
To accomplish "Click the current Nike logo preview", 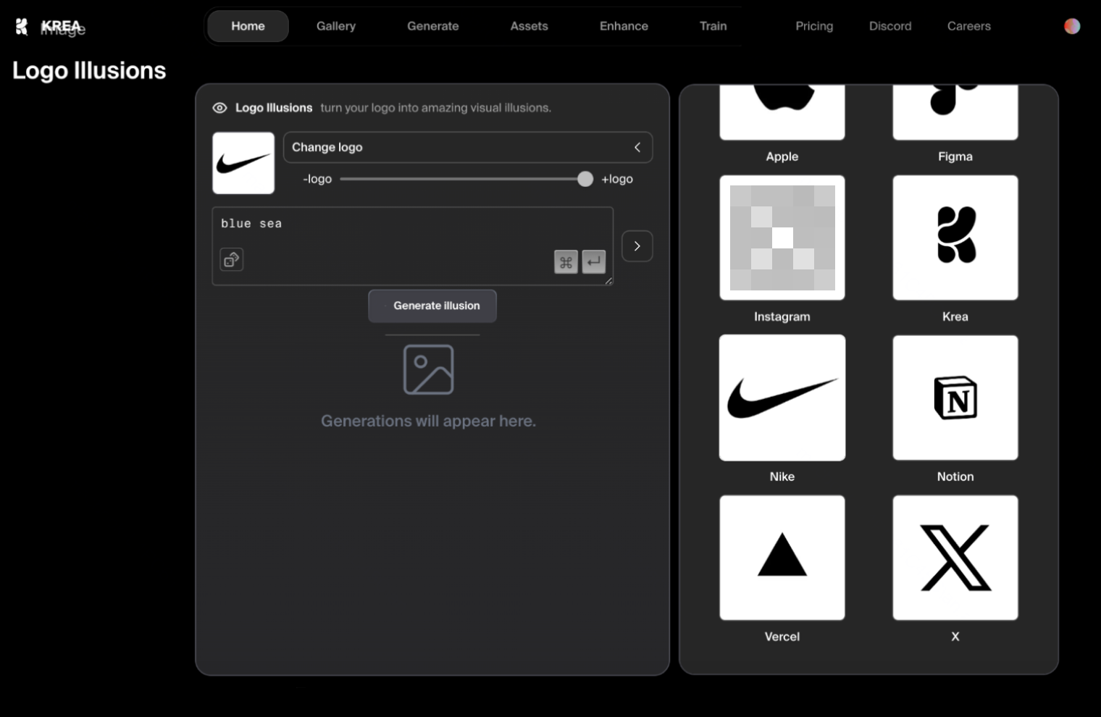I will point(243,163).
